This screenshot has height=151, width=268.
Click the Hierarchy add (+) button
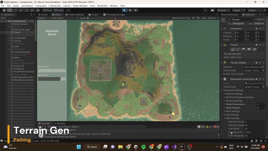(x=3, y=18)
